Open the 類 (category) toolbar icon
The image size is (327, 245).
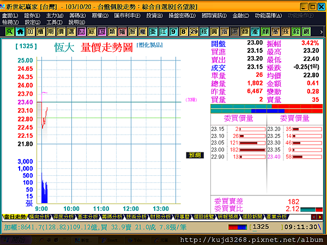pos(112,32)
